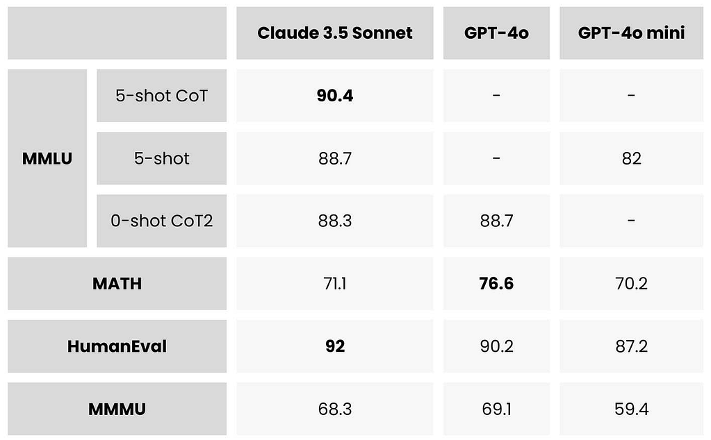Screen dimensions: 711x440
Task: Select the HumanEval row header
Action: (117, 346)
